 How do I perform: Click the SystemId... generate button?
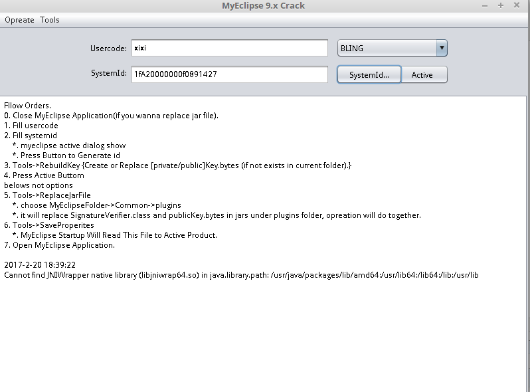pos(369,74)
